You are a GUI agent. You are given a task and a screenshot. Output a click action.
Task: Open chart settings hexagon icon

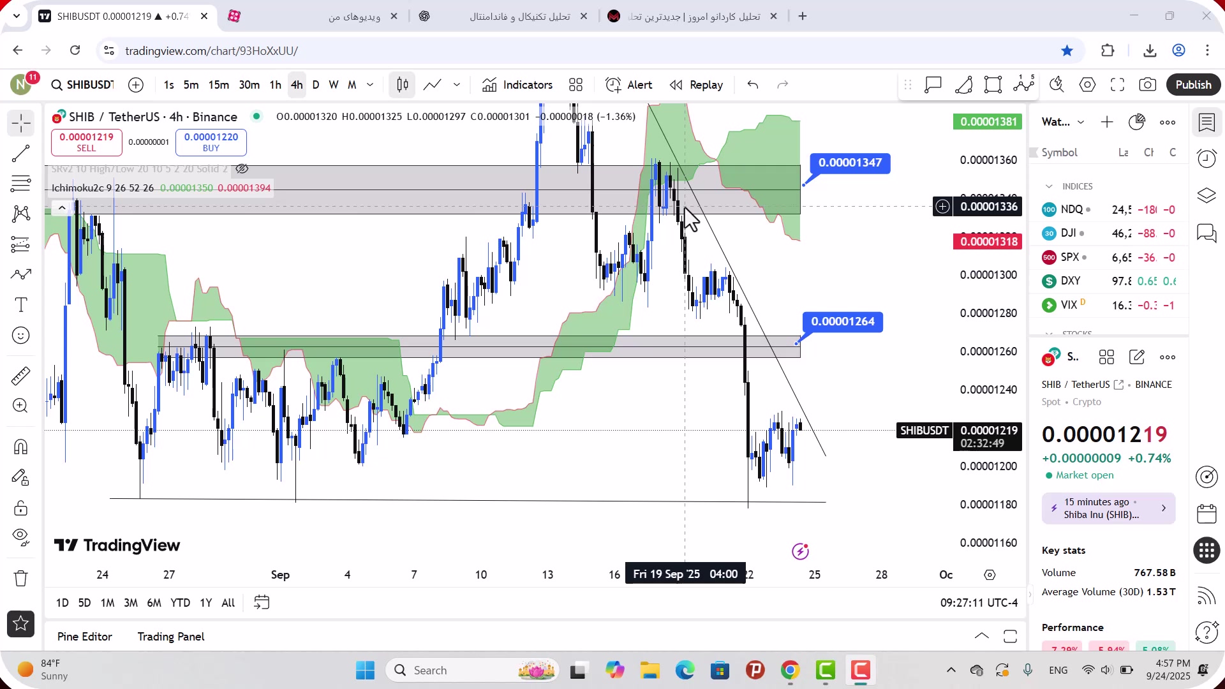coord(1088,85)
